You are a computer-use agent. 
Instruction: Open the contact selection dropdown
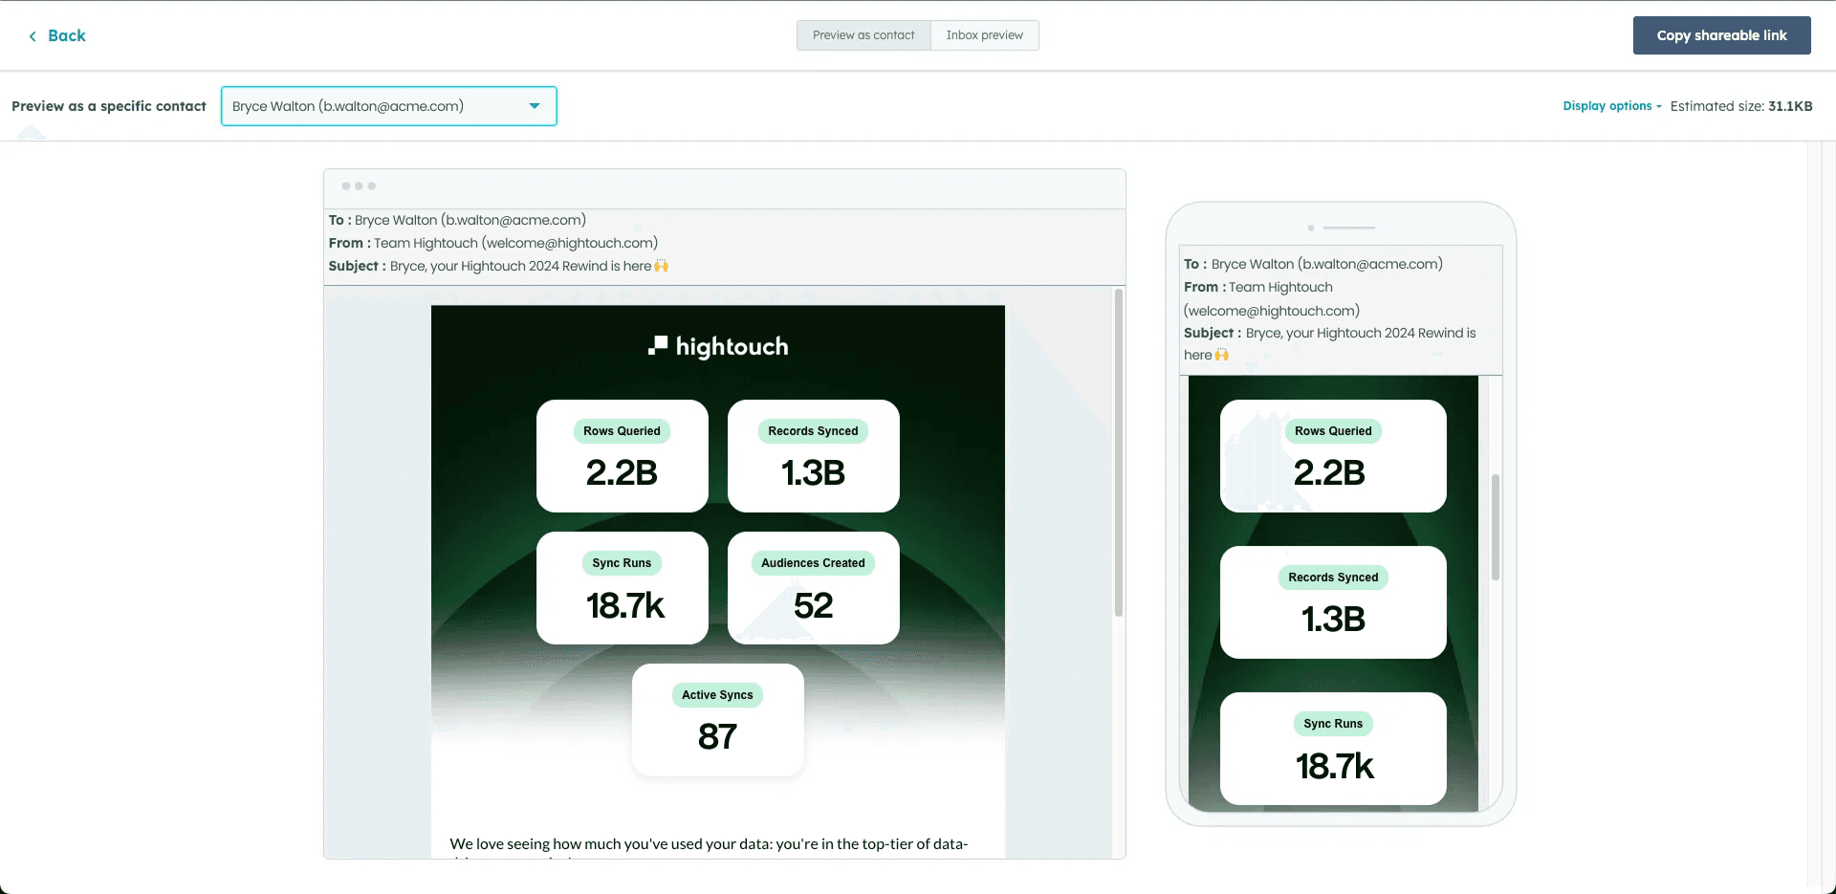click(388, 106)
